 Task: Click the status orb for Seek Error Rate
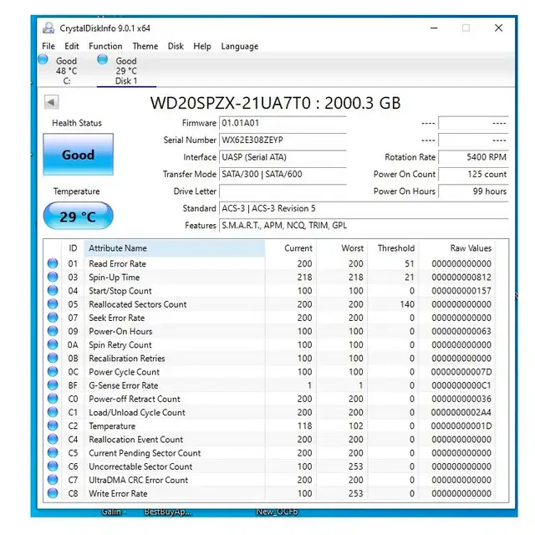[53, 318]
